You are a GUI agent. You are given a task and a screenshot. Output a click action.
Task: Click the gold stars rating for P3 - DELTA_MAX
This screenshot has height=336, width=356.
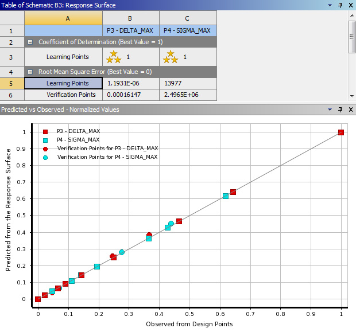coord(113,57)
